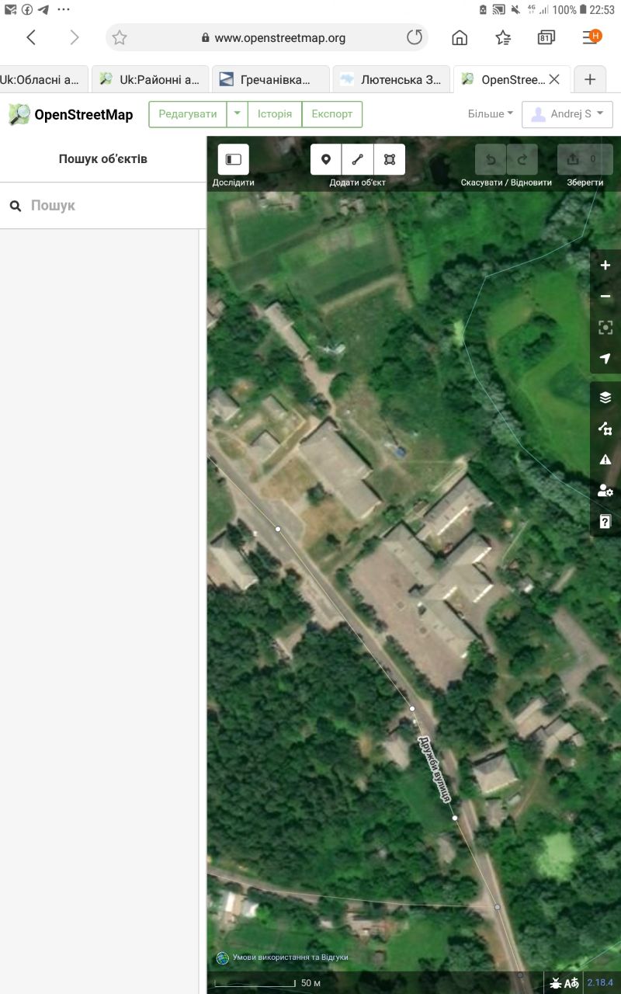Switch to Uk:Обласні tab
Screen dimensions: 621x994
click(x=43, y=79)
